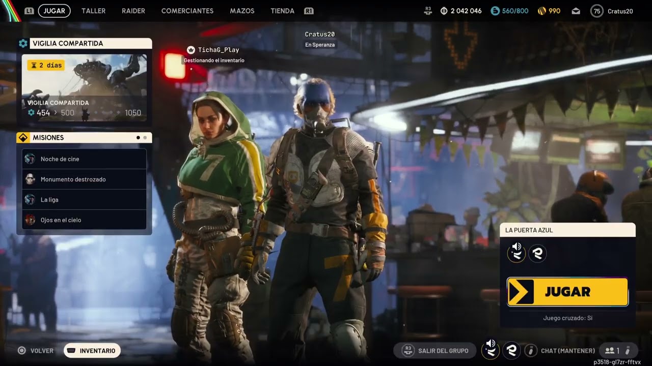This screenshot has width=652, height=366.
Task: Click the LA PUERTA AZUL map header
Action: tap(567, 230)
